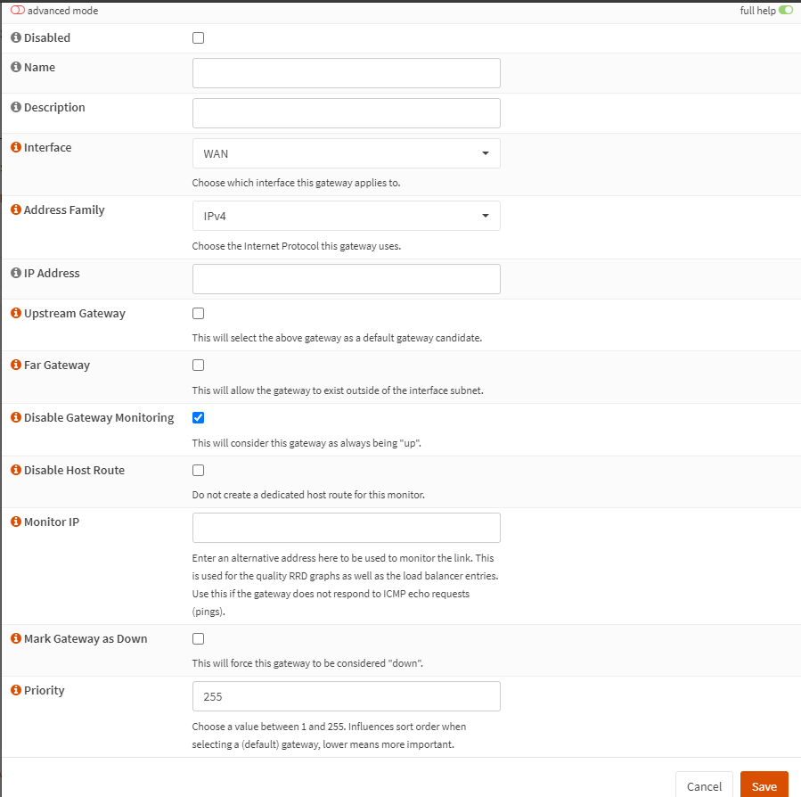Click info icon beside Priority
Screen dimensions: 801x797
click(x=16, y=690)
